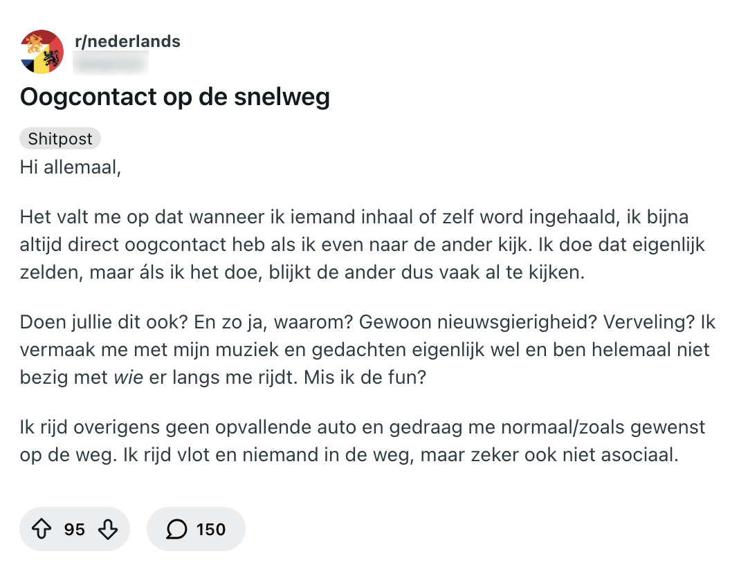The image size is (739, 567).
Task: Open the post title "Oogcontact op de snelweg"
Action: [x=175, y=97]
